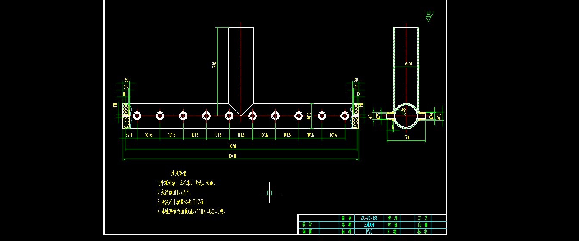This screenshot has height=241, width=579.
Task: Select the ø31 dimension text
Action: 371,116
